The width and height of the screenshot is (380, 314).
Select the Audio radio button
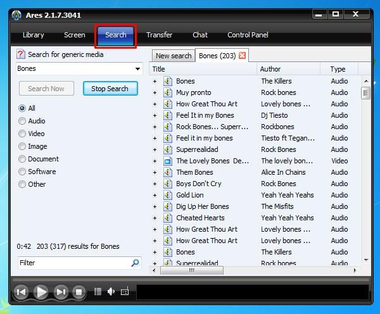[23, 121]
